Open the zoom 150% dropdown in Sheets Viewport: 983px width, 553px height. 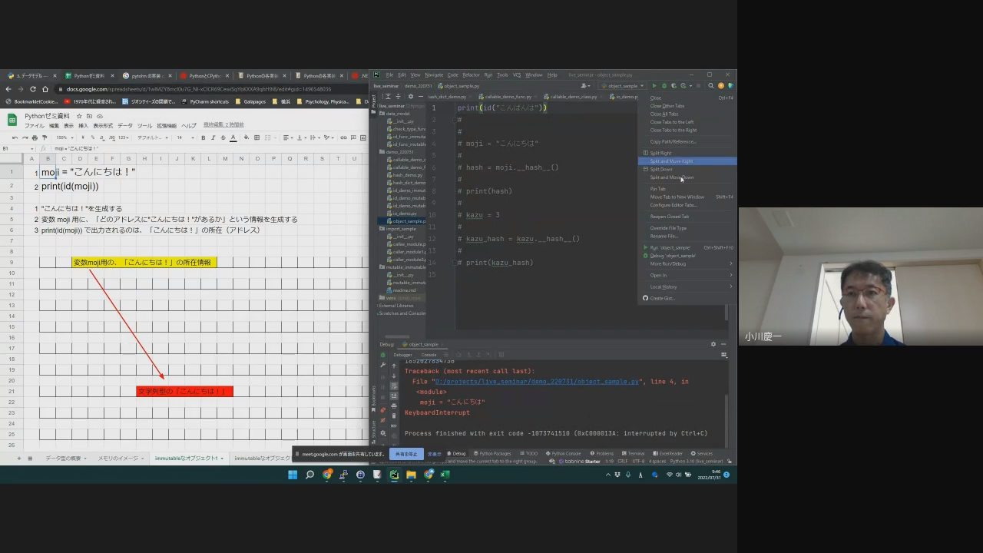65,137
